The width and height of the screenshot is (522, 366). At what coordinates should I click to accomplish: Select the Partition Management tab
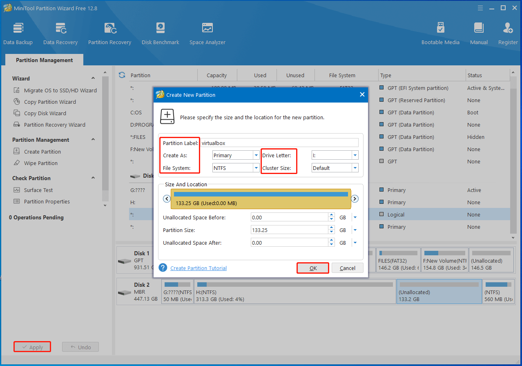coord(44,60)
